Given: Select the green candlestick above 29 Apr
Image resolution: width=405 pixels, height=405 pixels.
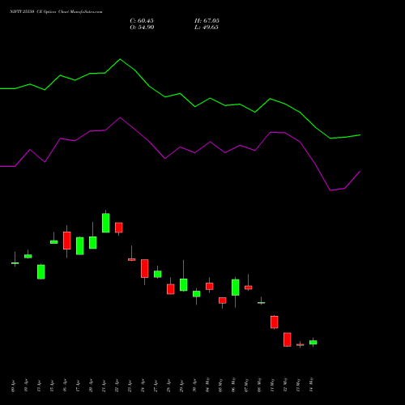Looking at the screenshot, I should 184,285.
